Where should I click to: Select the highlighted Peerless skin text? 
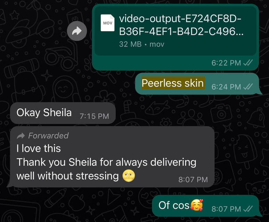point(173,83)
